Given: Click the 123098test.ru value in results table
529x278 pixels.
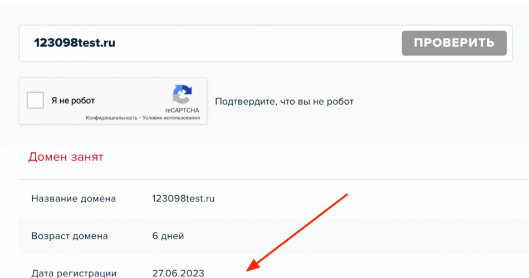Looking at the screenshot, I should click(x=183, y=198).
